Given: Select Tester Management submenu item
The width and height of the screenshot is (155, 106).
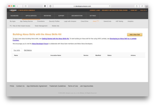Looking at the screenshot, I should pos(41,26).
